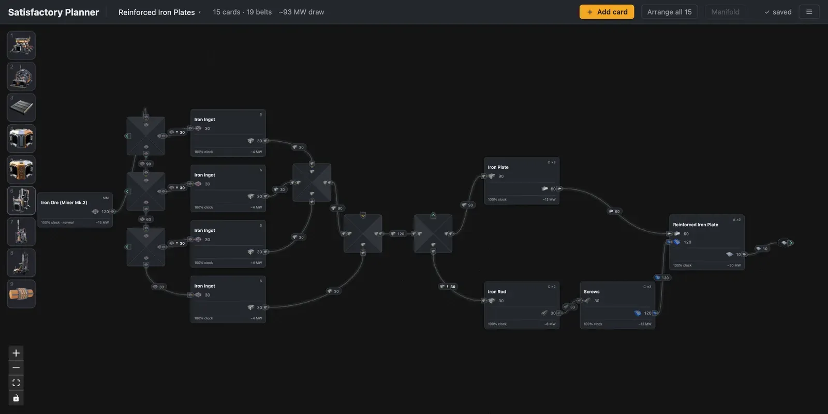Click the 10 output belt label
This screenshot has width=828, height=414.
(762, 249)
